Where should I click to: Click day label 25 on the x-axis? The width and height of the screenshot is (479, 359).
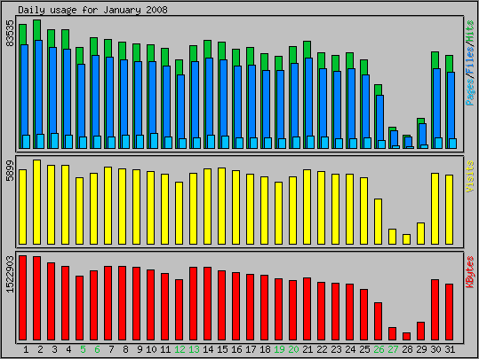point(364,349)
